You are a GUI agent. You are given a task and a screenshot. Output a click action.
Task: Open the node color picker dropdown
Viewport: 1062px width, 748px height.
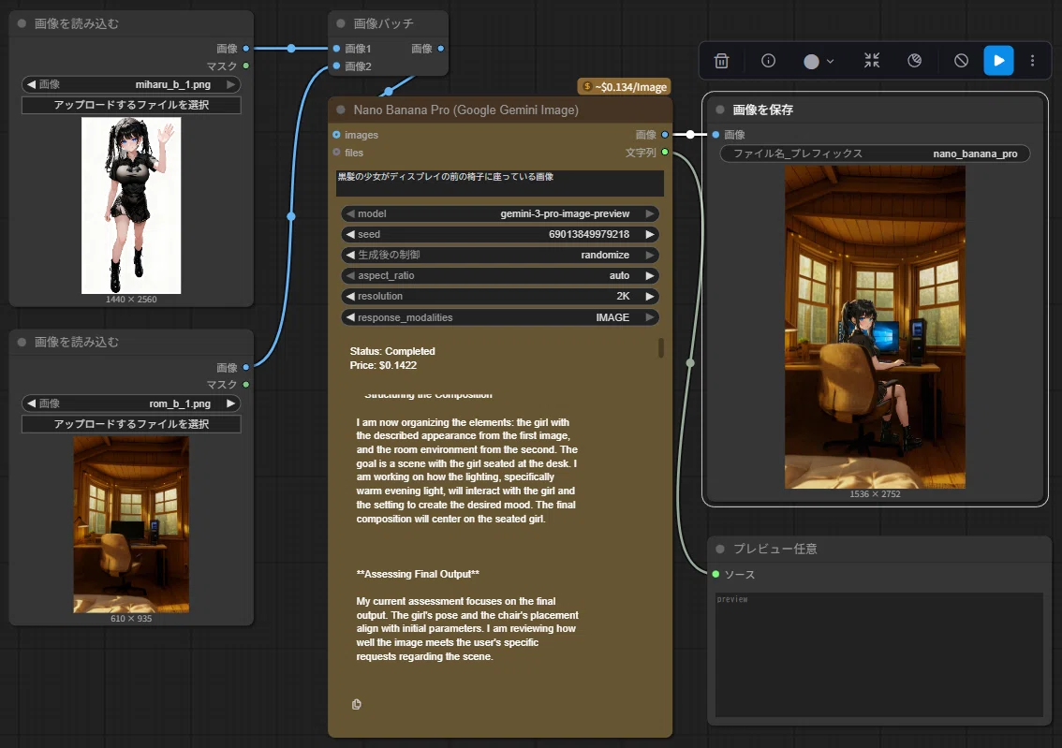coord(819,62)
